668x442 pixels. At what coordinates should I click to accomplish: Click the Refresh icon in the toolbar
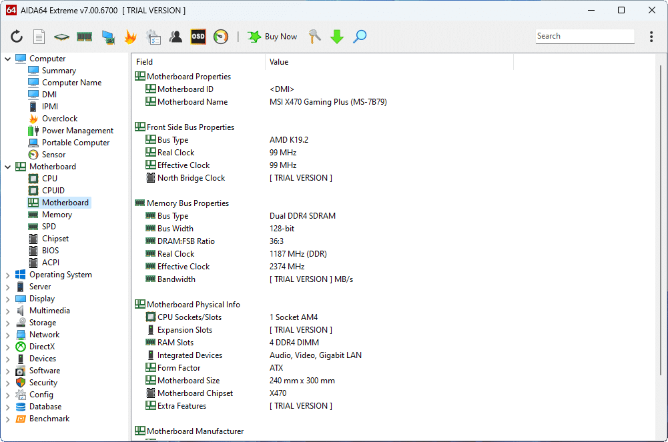click(17, 37)
